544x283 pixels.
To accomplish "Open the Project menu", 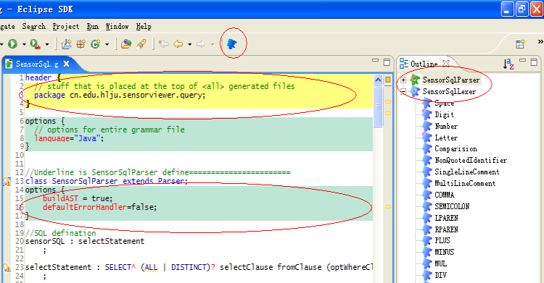I will click(x=66, y=26).
